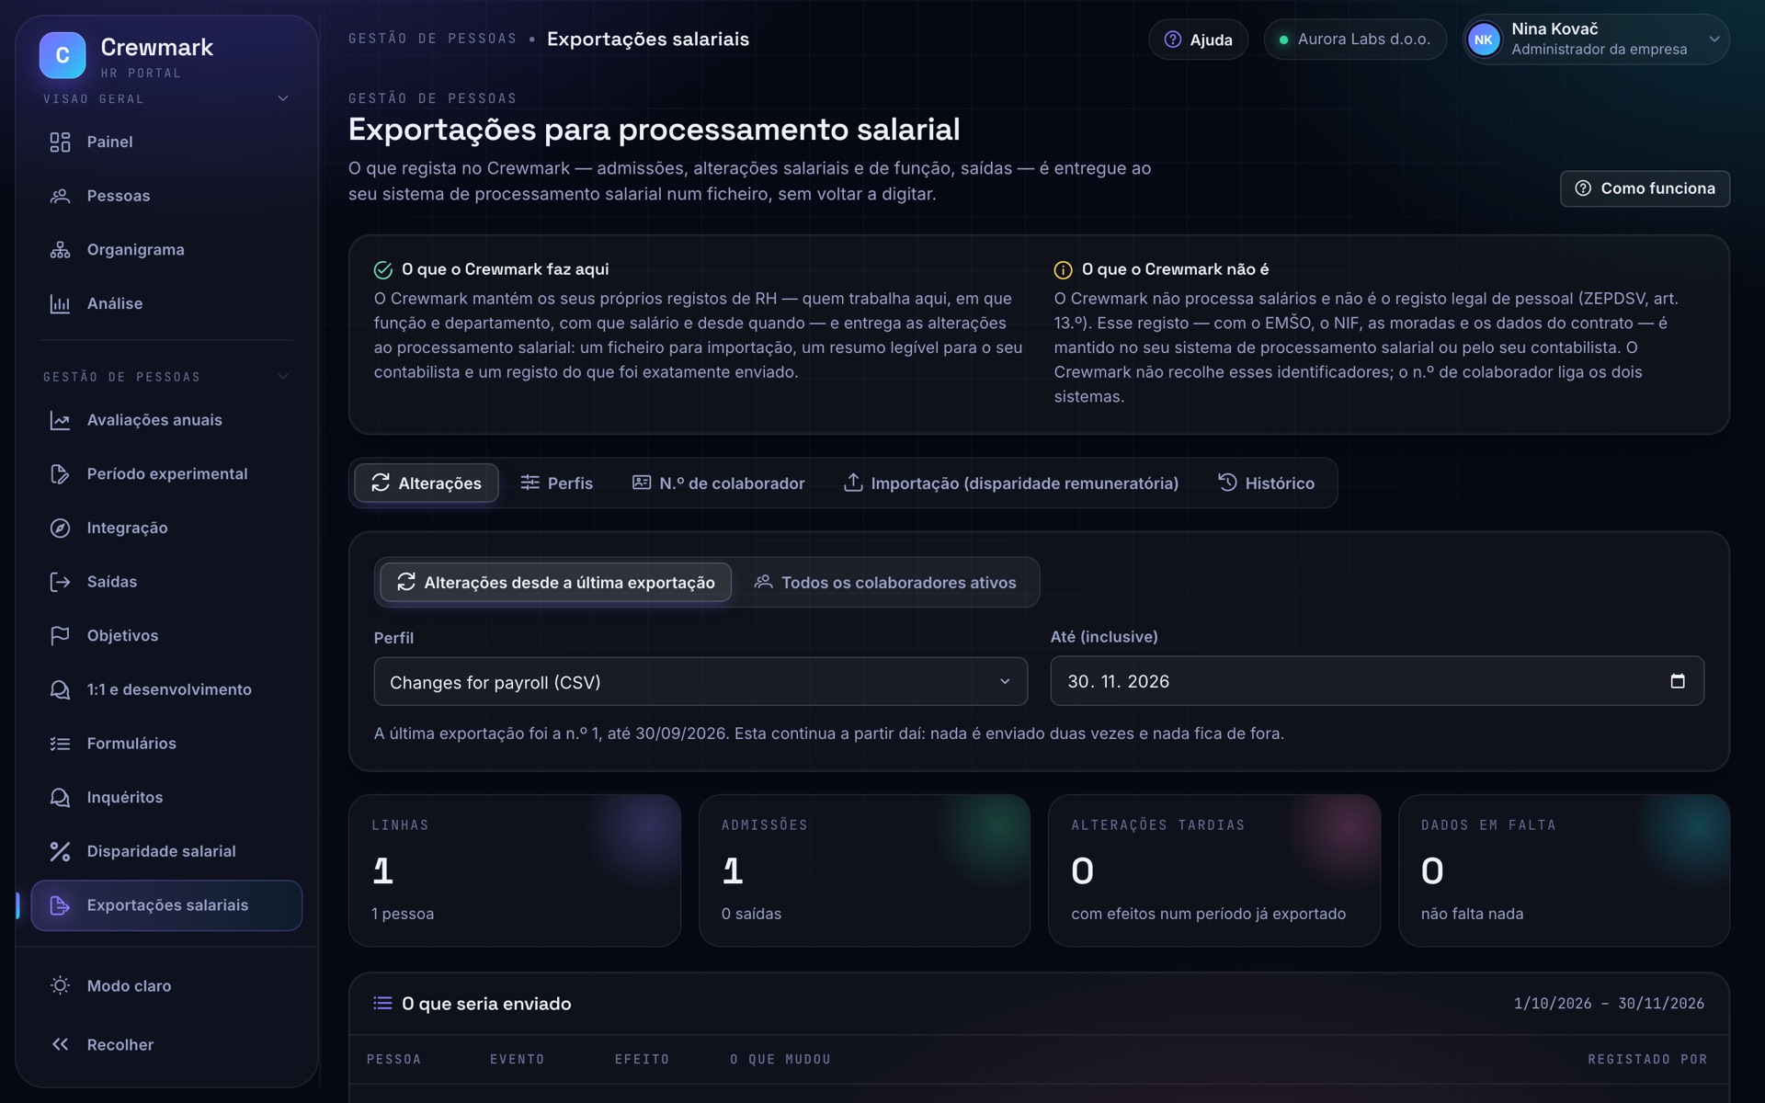Click Como funciona button
The width and height of the screenshot is (1765, 1103).
(1645, 188)
